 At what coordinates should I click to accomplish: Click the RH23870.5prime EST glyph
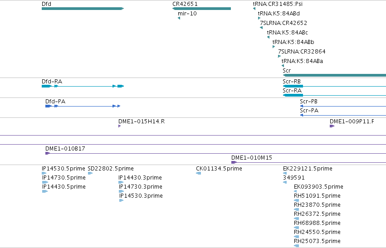click(296, 209)
